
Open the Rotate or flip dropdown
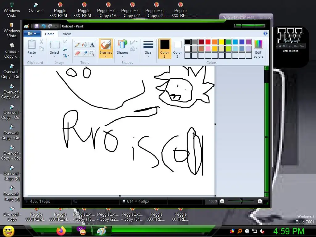66,56
